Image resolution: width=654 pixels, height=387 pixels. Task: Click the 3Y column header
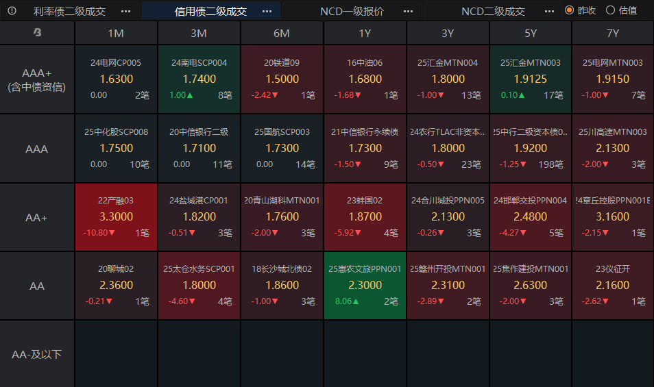tap(448, 33)
